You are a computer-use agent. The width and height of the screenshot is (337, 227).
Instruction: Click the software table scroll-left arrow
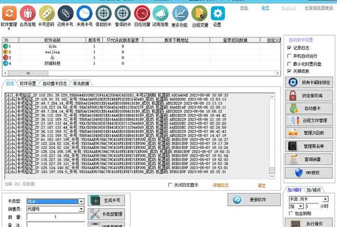[5, 73]
